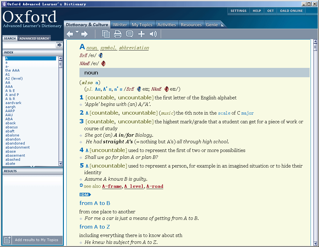
Task: Go forward with the right arrow button
Action: pos(84,34)
